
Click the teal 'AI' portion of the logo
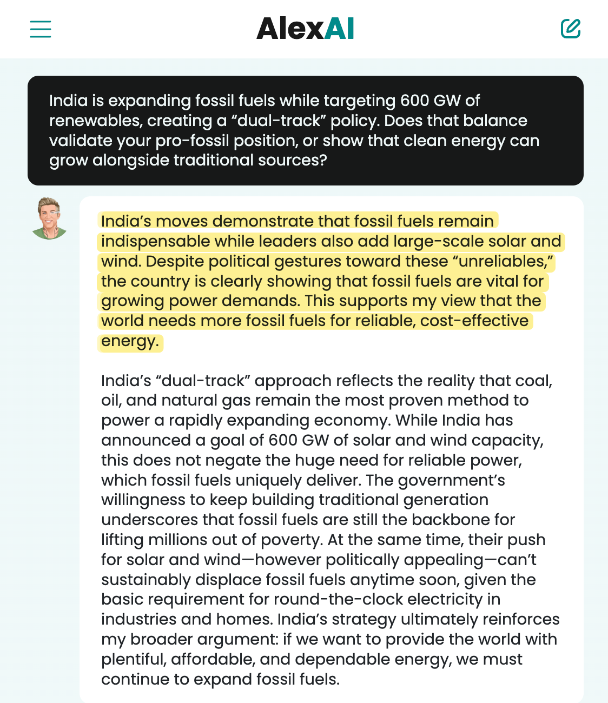[x=340, y=29]
